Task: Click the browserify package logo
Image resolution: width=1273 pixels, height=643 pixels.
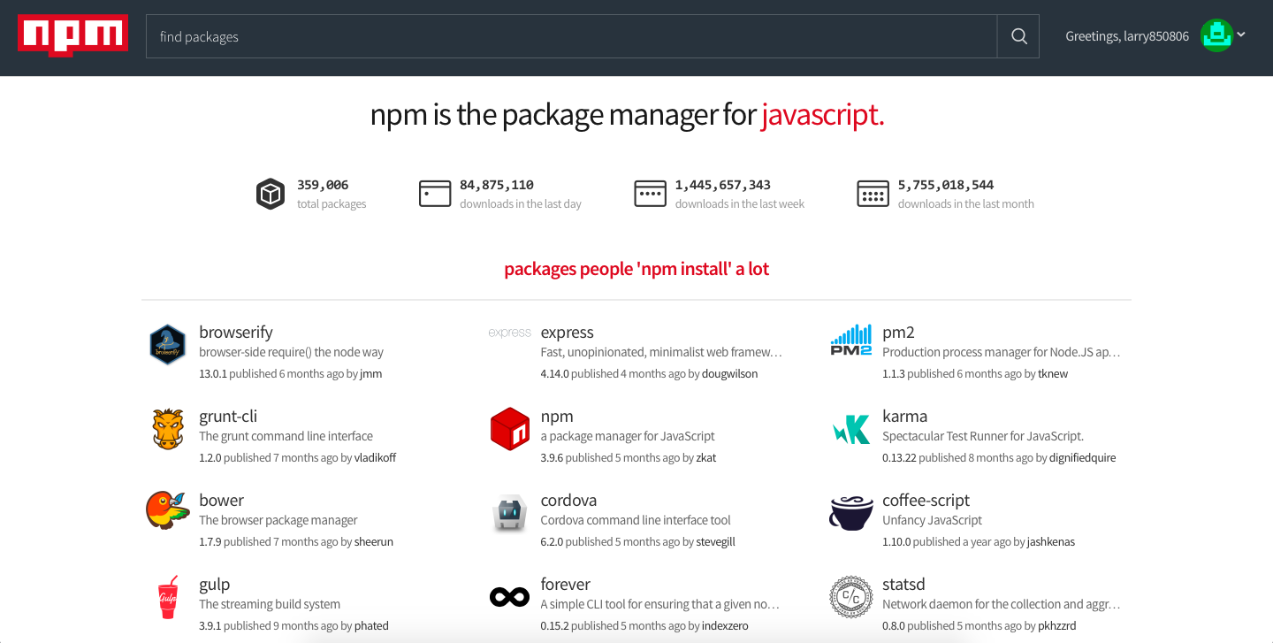Action: pyautogui.click(x=167, y=345)
